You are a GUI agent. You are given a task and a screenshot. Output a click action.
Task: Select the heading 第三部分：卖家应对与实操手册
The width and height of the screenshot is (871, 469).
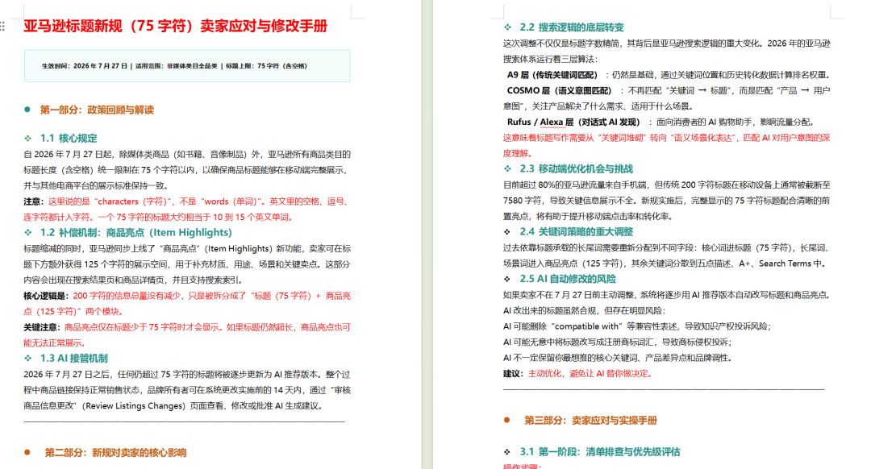(x=590, y=421)
